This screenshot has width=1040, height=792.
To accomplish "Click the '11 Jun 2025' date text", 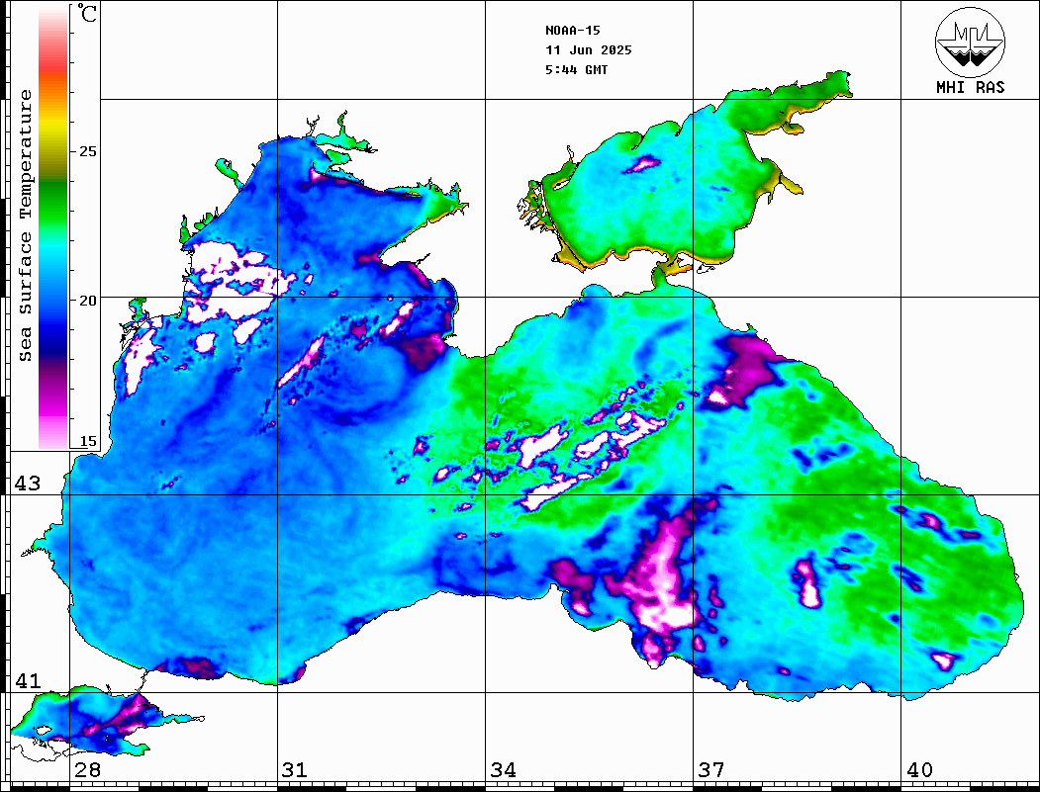I will tap(589, 50).
